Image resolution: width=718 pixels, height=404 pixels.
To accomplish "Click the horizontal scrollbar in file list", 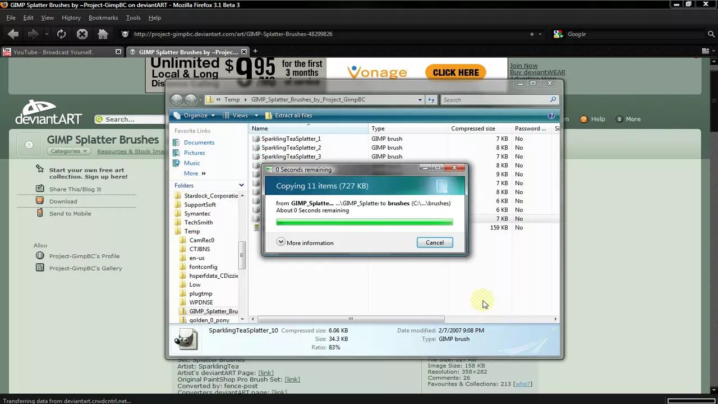I will [x=351, y=319].
